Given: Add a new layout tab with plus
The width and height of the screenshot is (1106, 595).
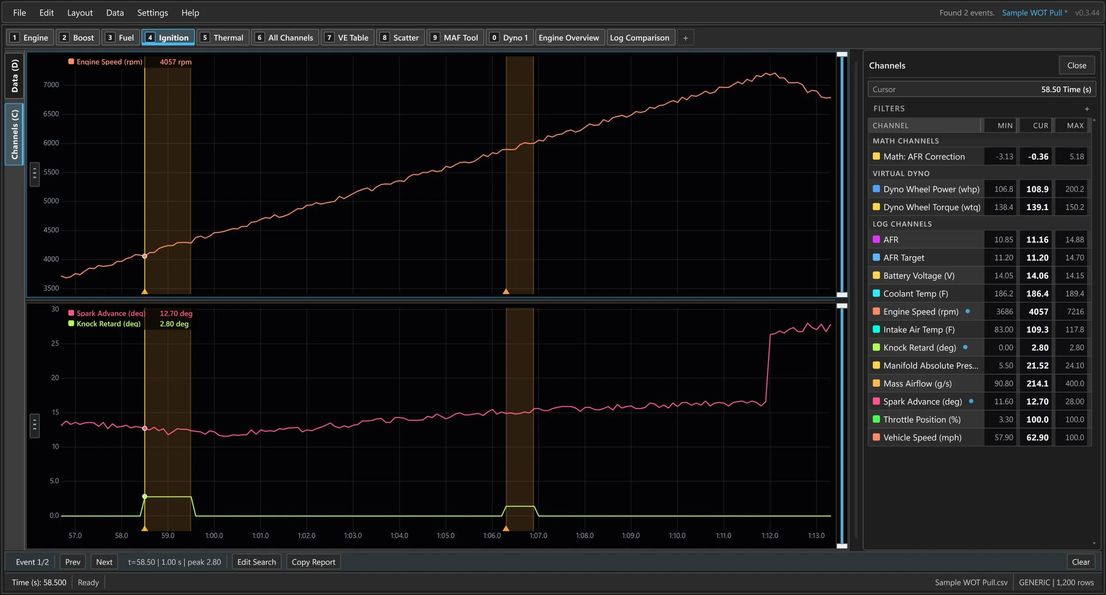Looking at the screenshot, I should (685, 38).
